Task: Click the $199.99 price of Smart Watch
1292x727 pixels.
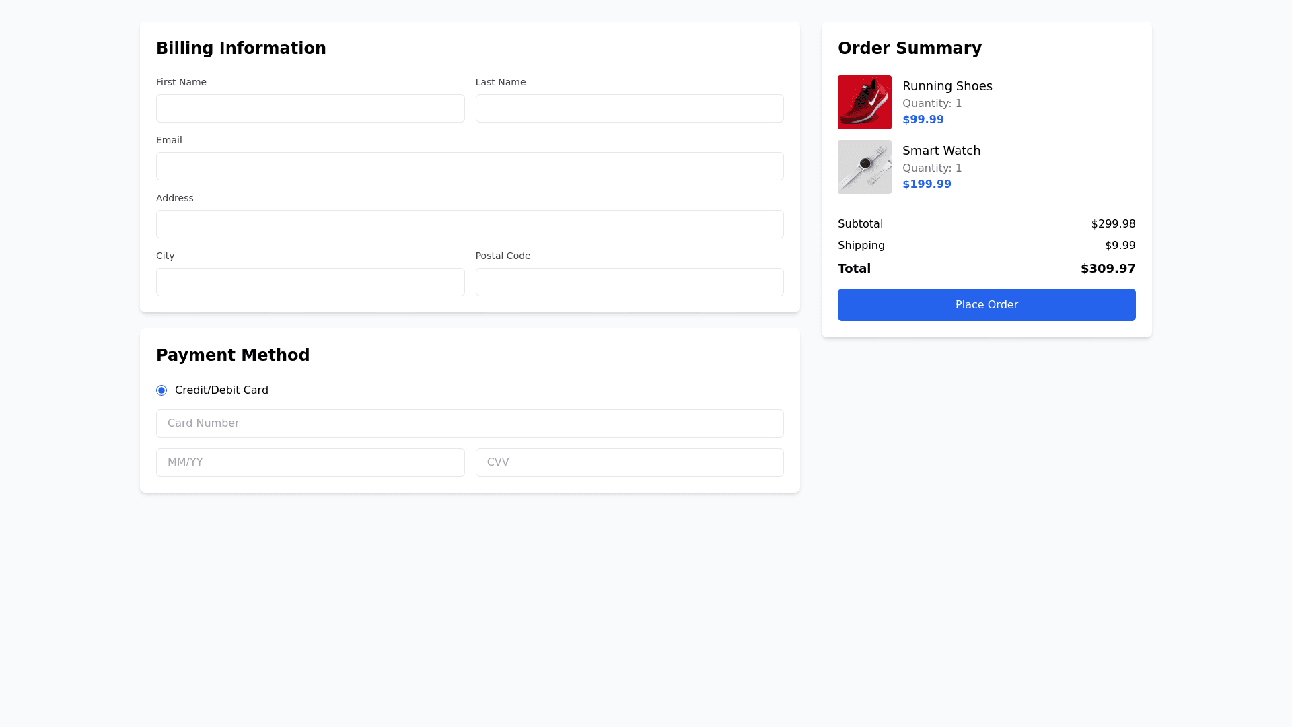Action: pos(926,184)
